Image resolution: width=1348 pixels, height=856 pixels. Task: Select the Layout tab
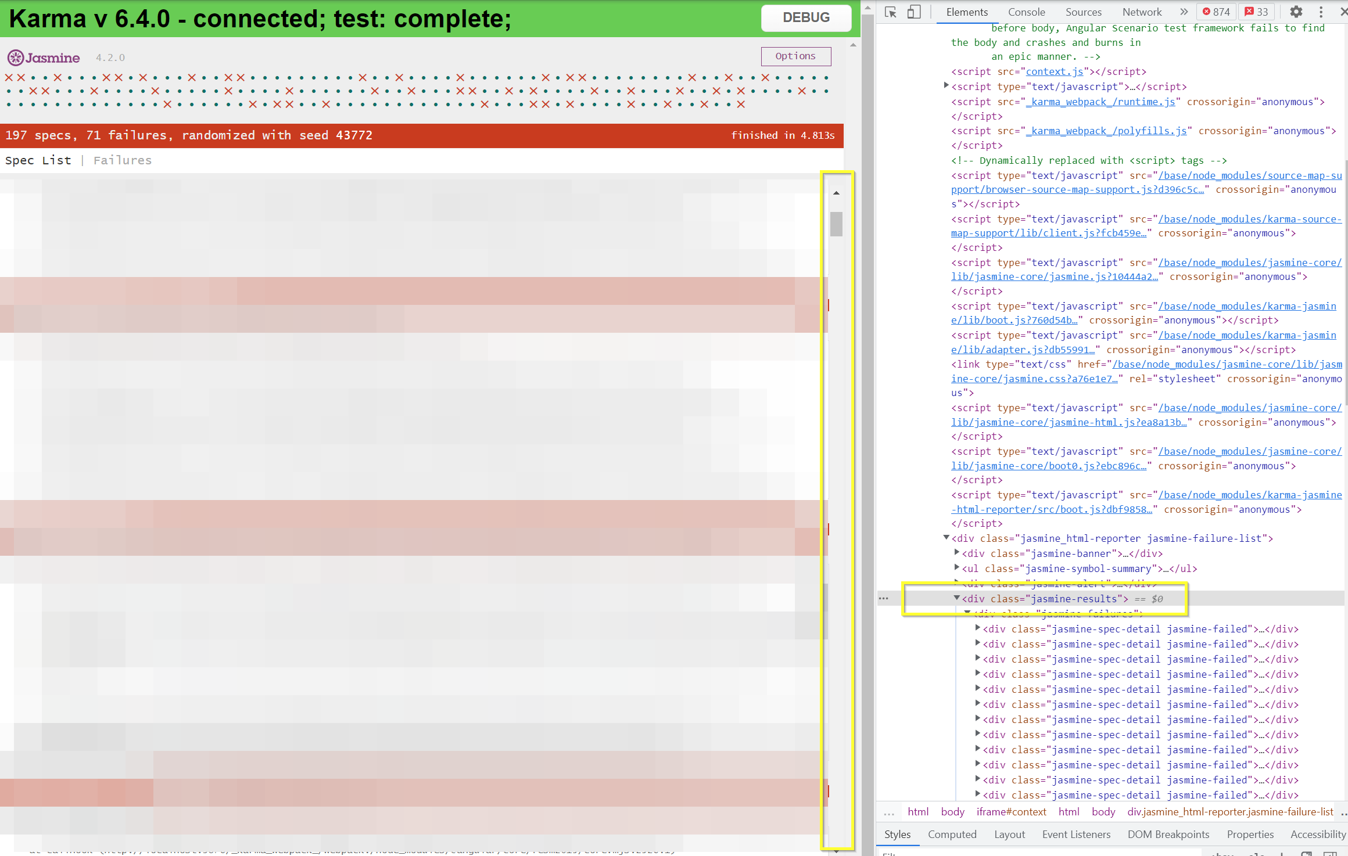pyautogui.click(x=1009, y=835)
